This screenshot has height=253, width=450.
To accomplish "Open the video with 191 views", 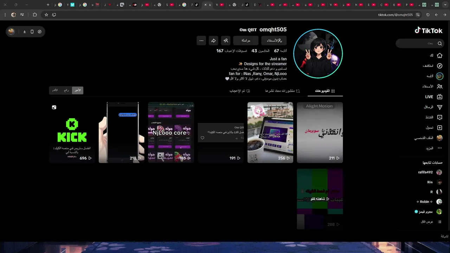I will point(221,132).
